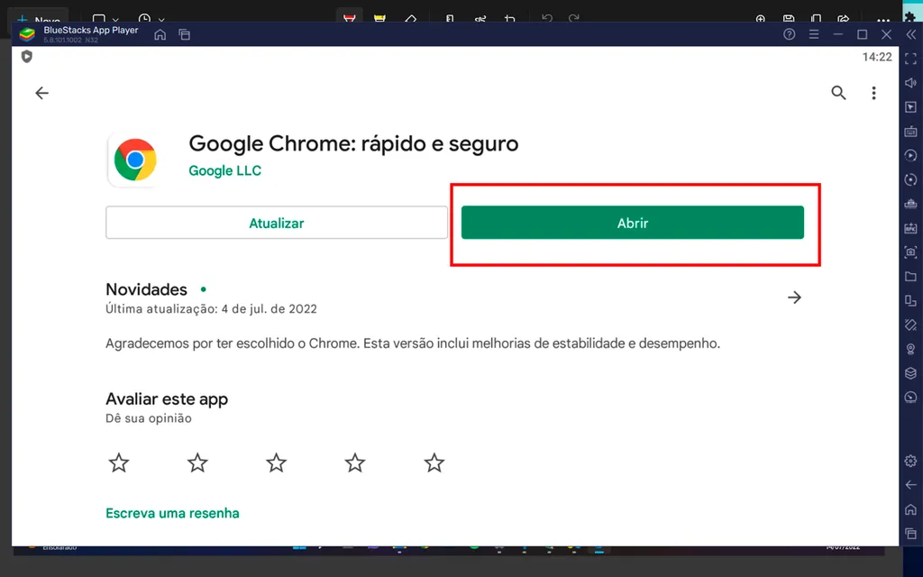Open BlueStacks settings gear icon
This screenshot has height=577, width=923.
(910, 461)
